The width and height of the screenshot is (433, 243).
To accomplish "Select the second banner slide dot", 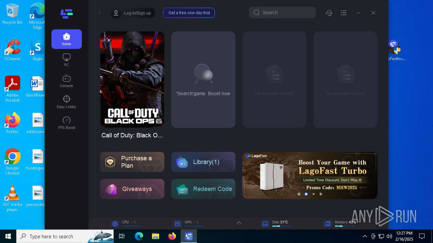I will click(314, 194).
